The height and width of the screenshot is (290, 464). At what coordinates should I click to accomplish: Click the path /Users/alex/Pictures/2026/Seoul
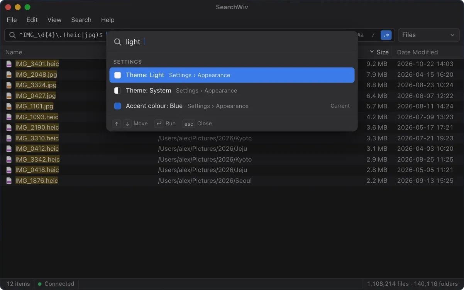205,180
